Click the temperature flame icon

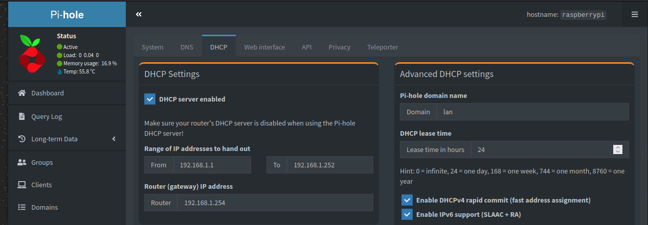[59, 71]
